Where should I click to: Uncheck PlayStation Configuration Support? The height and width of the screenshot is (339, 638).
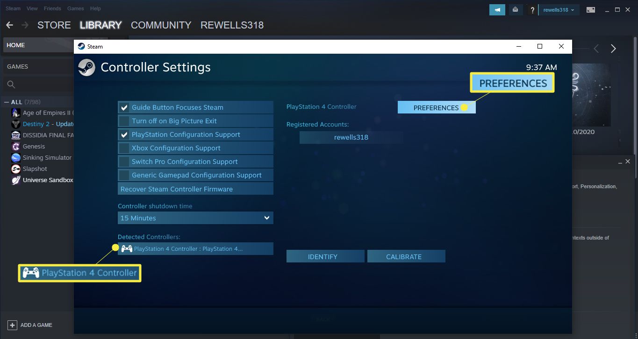point(124,135)
